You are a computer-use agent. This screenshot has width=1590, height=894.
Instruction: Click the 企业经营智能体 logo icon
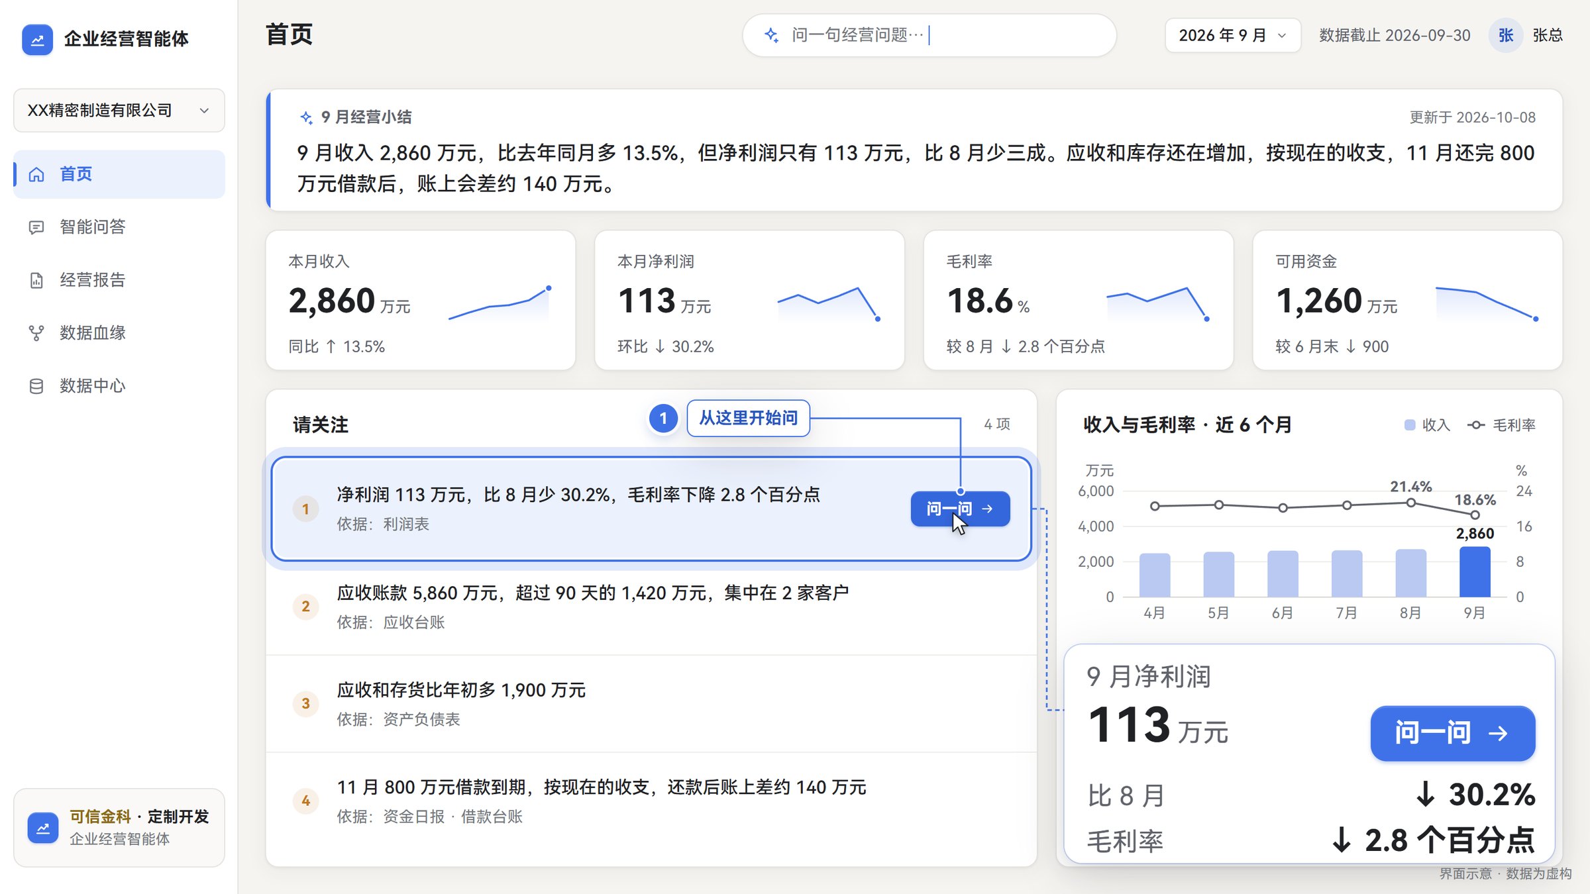pyautogui.click(x=38, y=39)
